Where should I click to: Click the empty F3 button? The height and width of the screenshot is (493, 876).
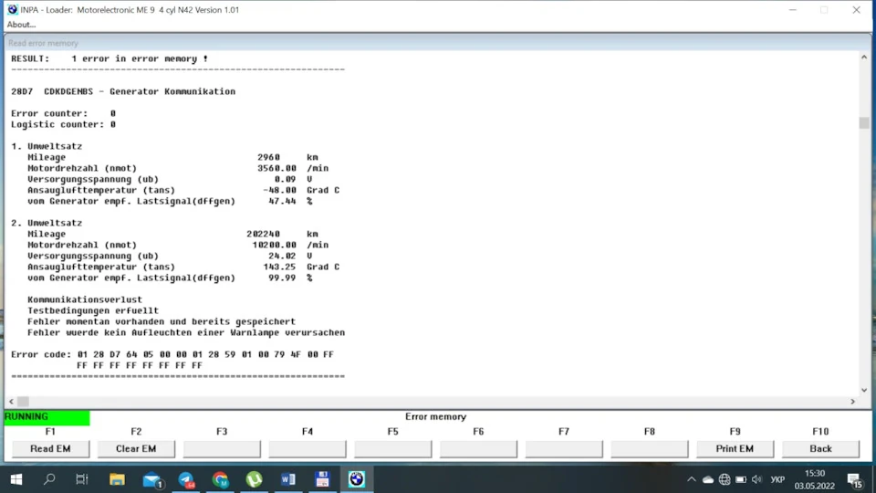(222, 448)
